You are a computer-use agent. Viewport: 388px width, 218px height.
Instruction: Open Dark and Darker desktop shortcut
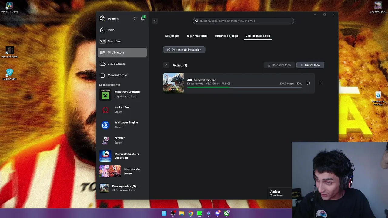tap(10, 52)
